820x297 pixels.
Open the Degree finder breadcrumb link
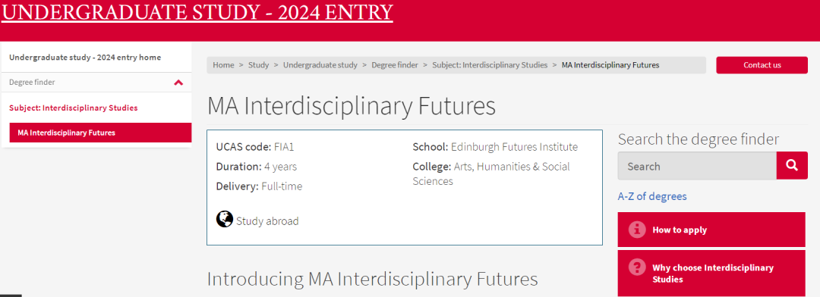(x=395, y=65)
